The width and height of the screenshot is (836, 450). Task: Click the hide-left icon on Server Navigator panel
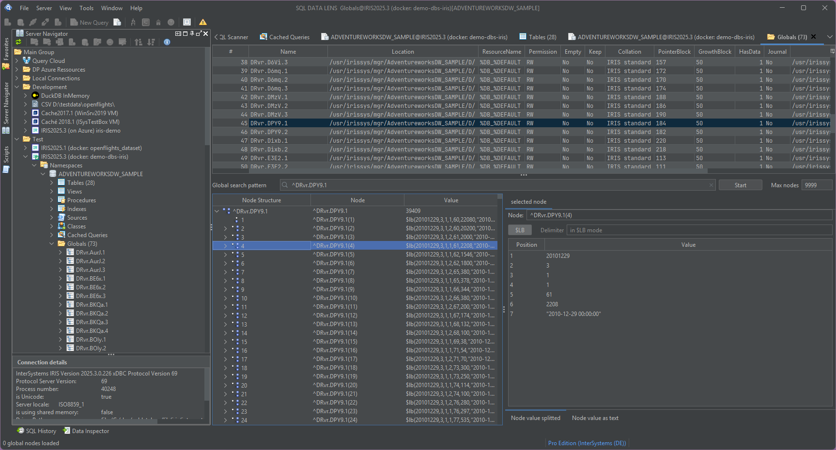[178, 33]
